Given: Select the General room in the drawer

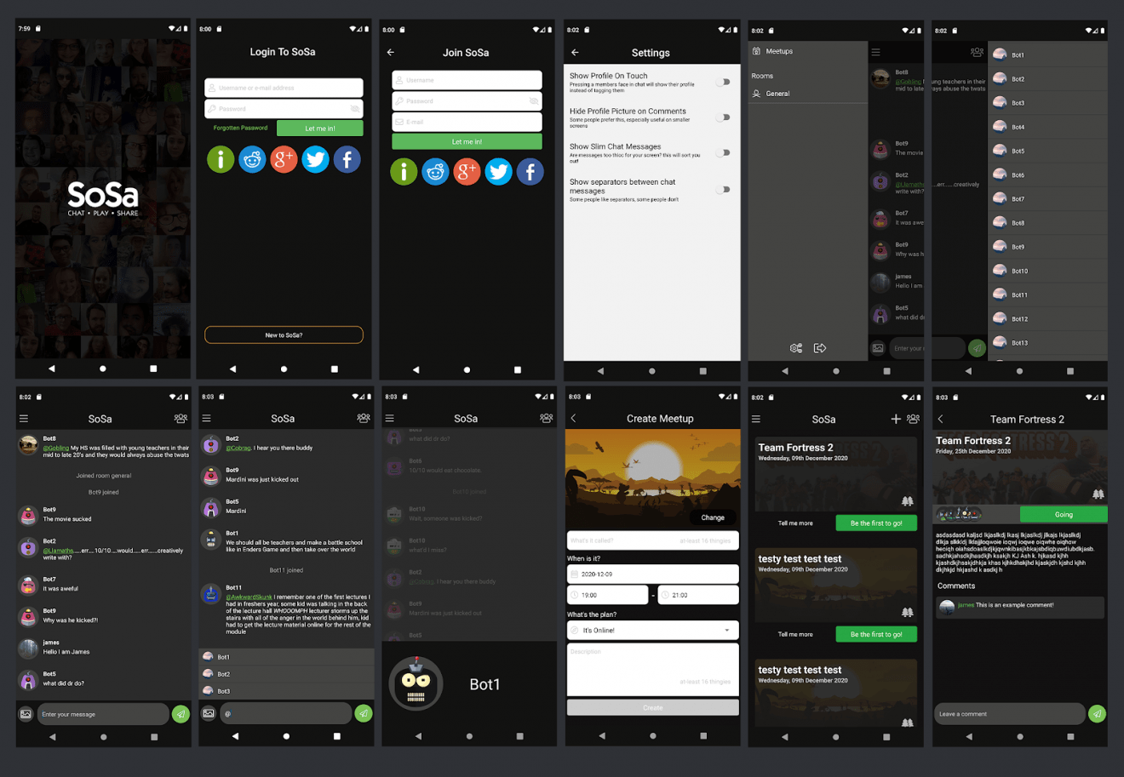Looking at the screenshot, I should [777, 94].
